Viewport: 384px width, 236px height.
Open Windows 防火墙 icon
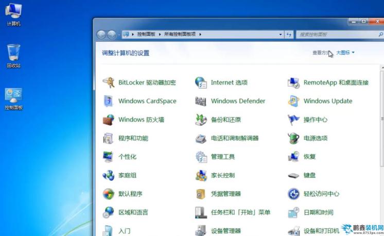click(109, 120)
